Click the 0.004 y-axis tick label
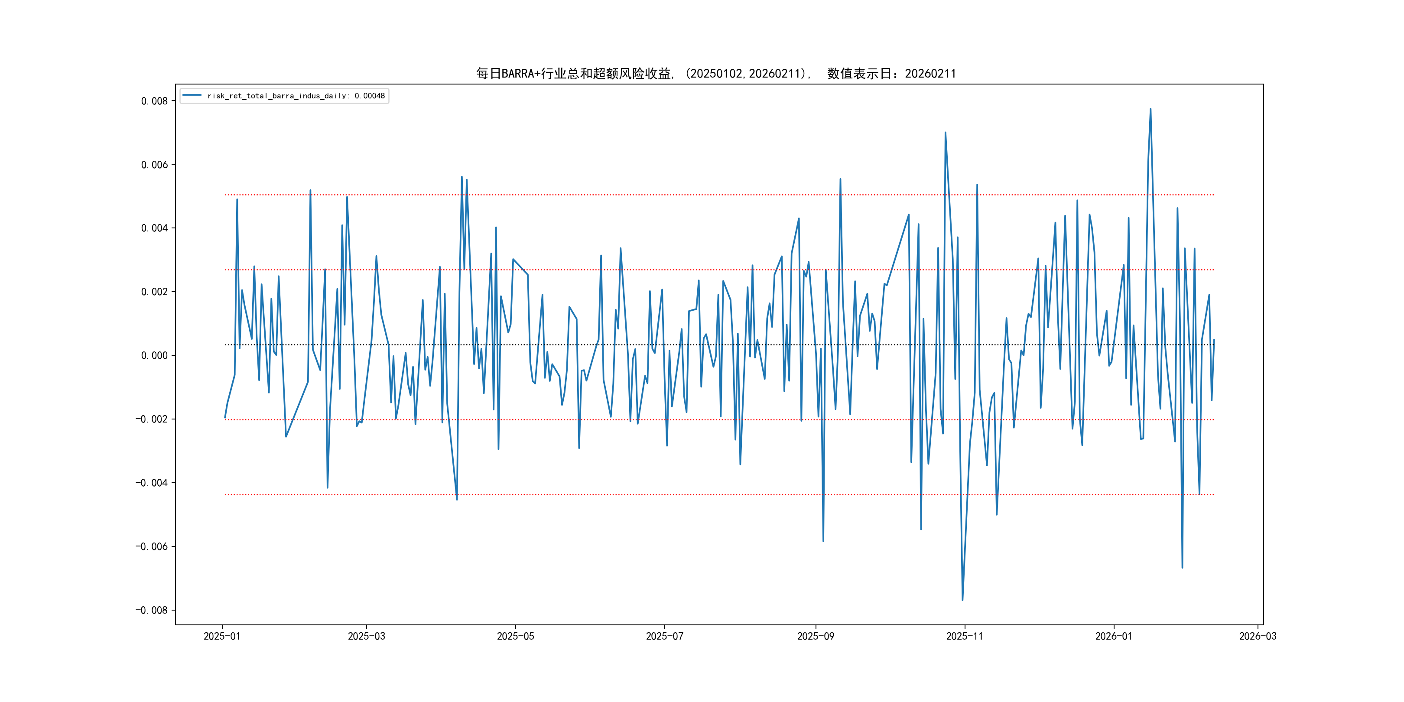This screenshot has width=1404, height=702. coord(154,228)
